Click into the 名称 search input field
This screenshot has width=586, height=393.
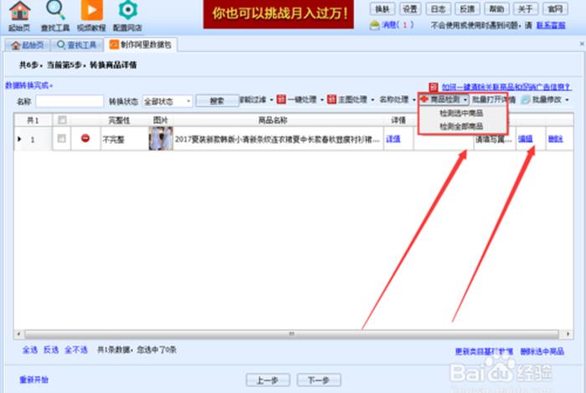69,101
